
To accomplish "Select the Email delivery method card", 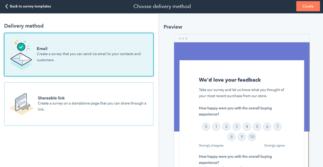I will point(79,54).
